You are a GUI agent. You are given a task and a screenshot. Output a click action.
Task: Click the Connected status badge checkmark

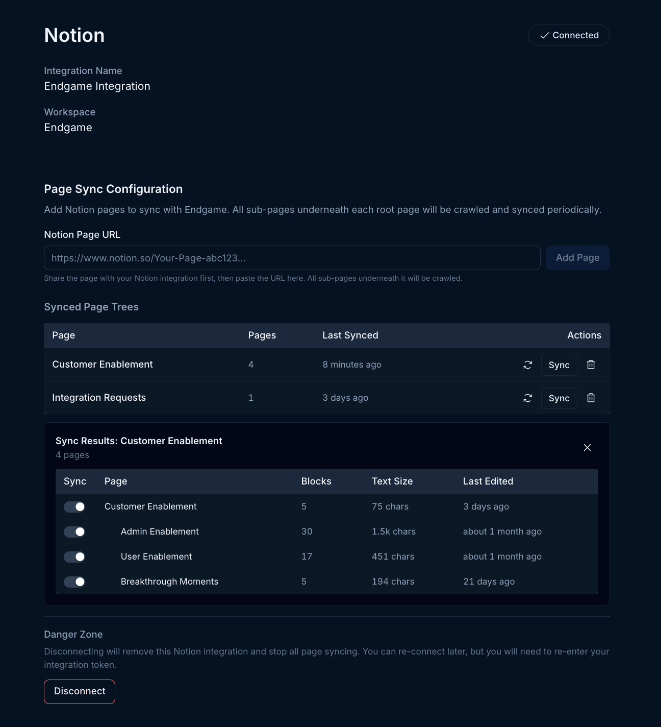click(x=545, y=35)
